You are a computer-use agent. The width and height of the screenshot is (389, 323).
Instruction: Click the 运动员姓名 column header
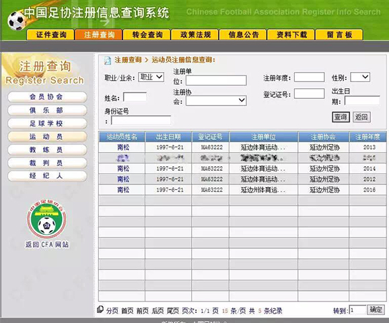[122, 137]
